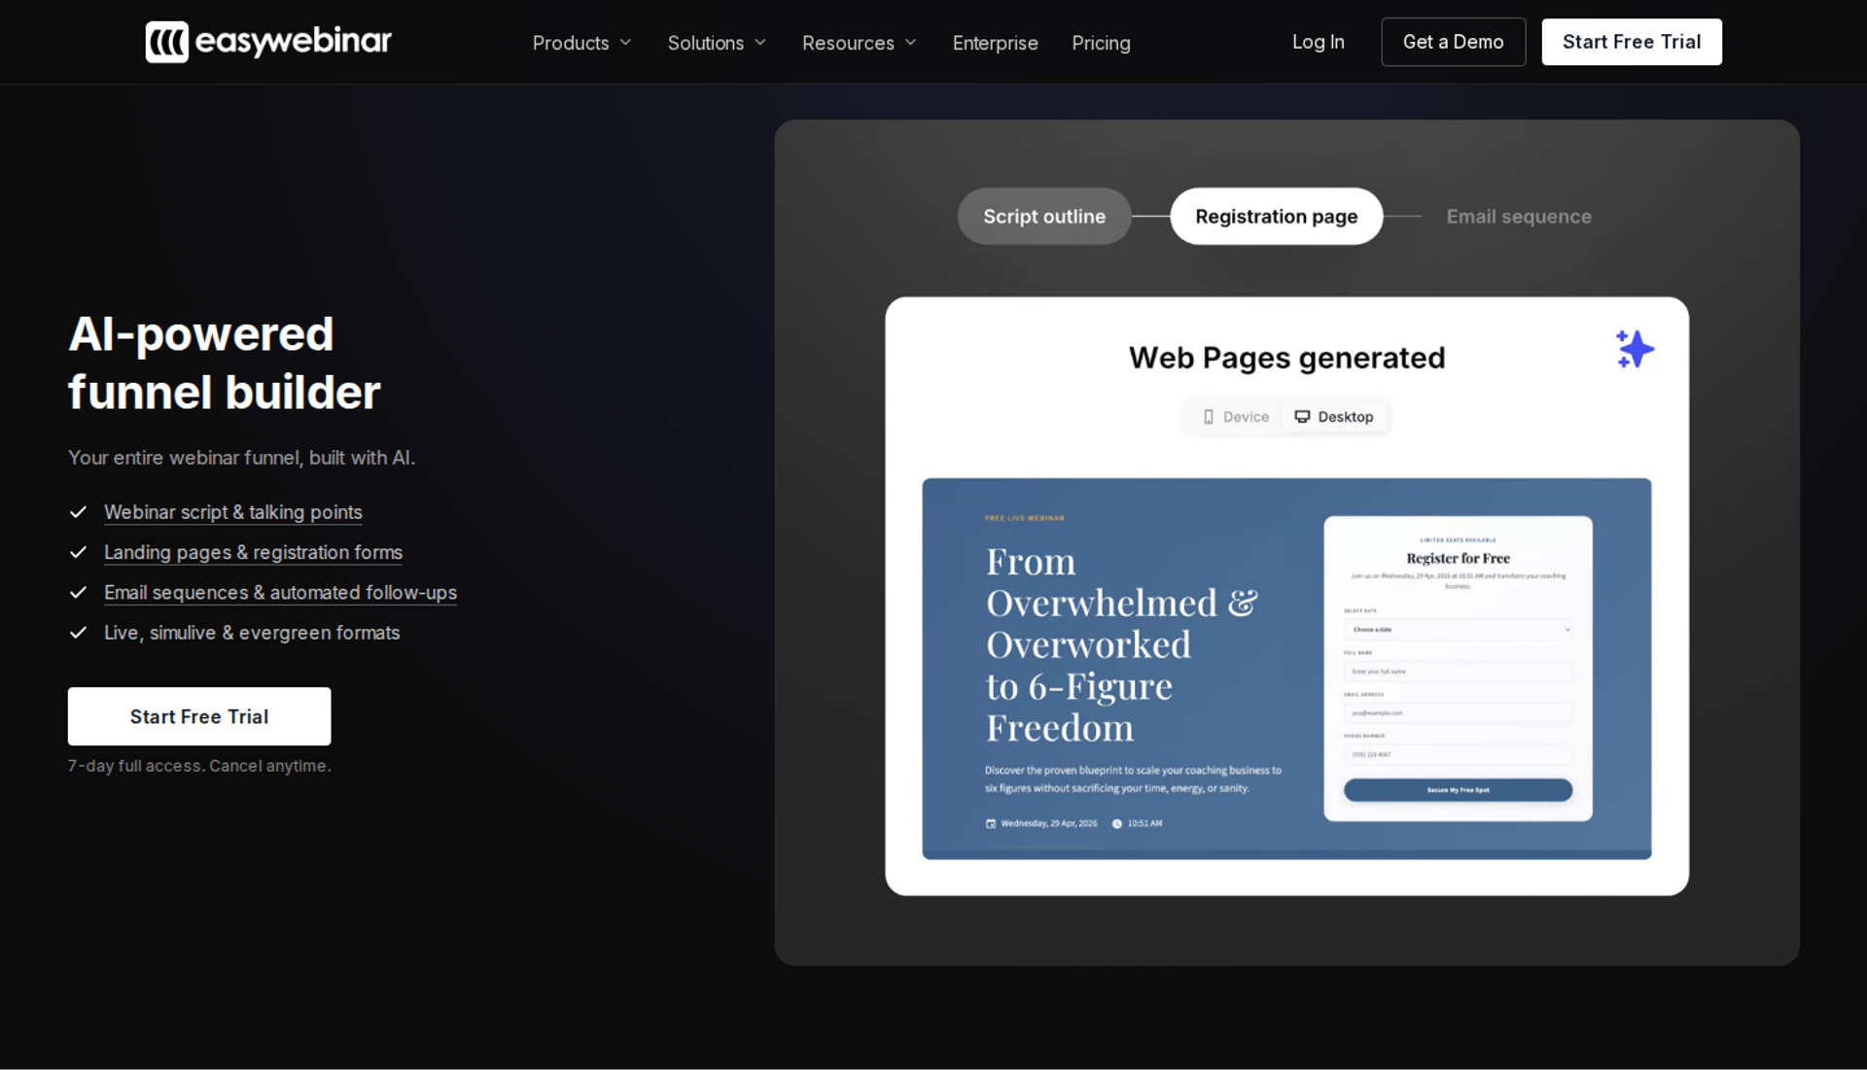Switch preview to Desktop view
The height and width of the screenshot is (1070, 1867).
tap(1334, 417)
